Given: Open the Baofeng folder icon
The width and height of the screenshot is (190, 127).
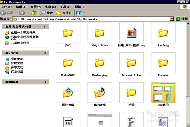Looking at the screenshot, I should [163, 33].
